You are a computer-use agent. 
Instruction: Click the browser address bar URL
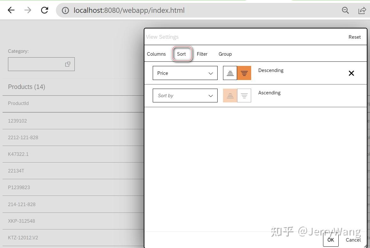(x=129, y=11)
